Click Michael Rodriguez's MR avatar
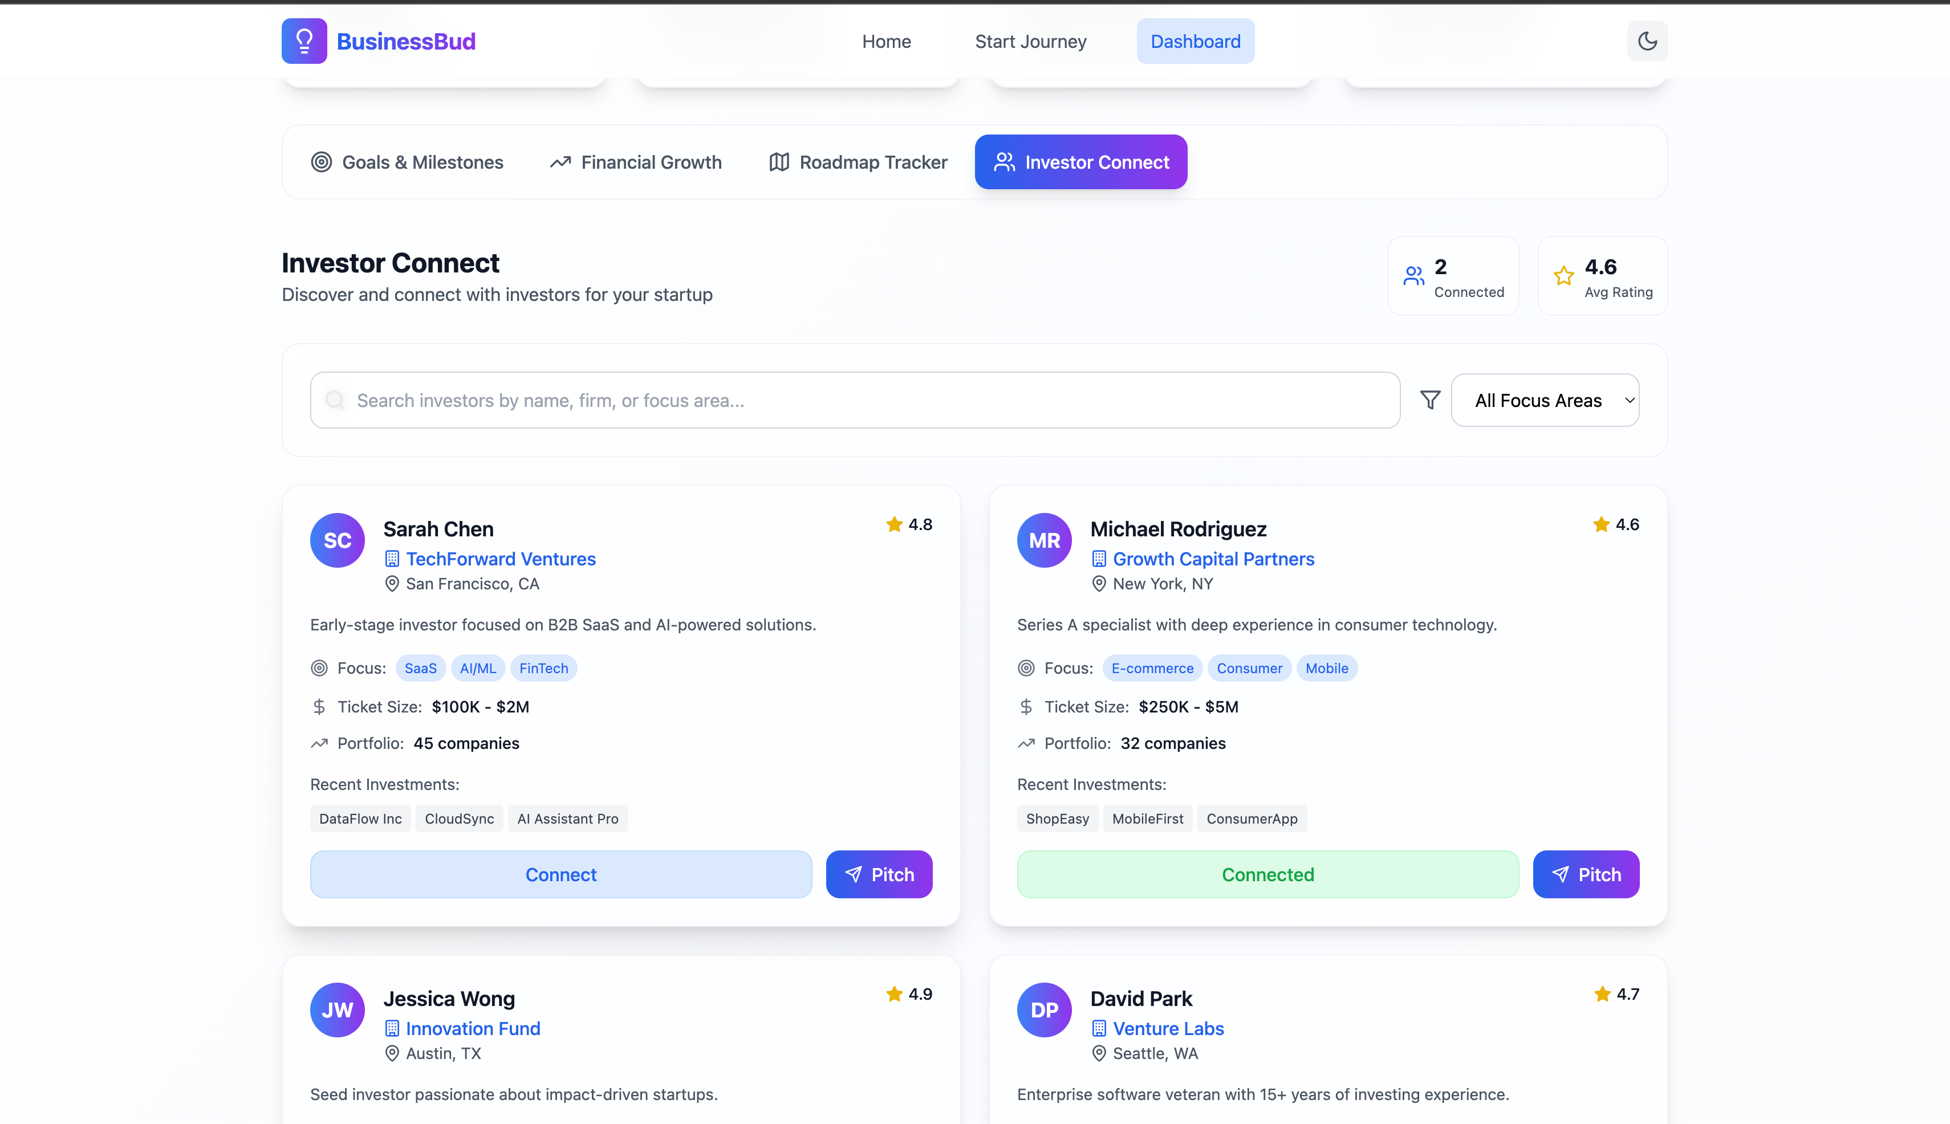Viewport: 1950px width, 1124px height. 1044,540
